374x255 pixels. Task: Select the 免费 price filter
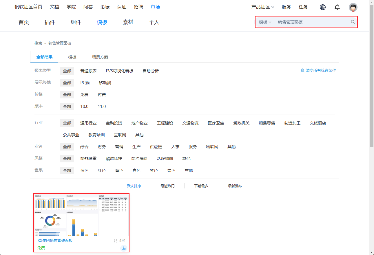(84, 95)
